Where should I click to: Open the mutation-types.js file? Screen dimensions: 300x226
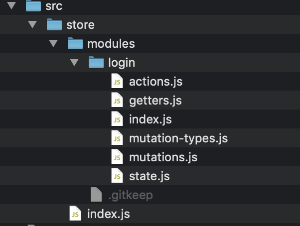pos(178,138)
